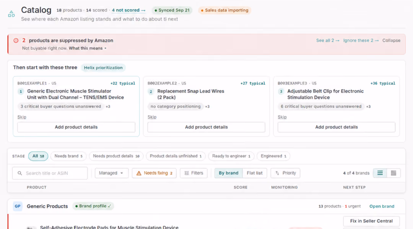Screen dimensions: 413x229
Task: Add product details for Adjustable Belt Clip
Action: (337, 127)
